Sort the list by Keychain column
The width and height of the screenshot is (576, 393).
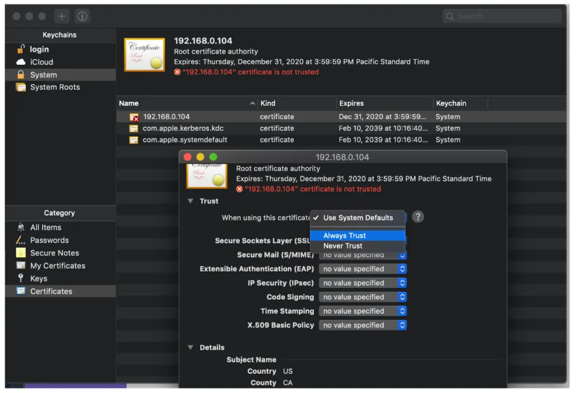[x=460, y=103]
